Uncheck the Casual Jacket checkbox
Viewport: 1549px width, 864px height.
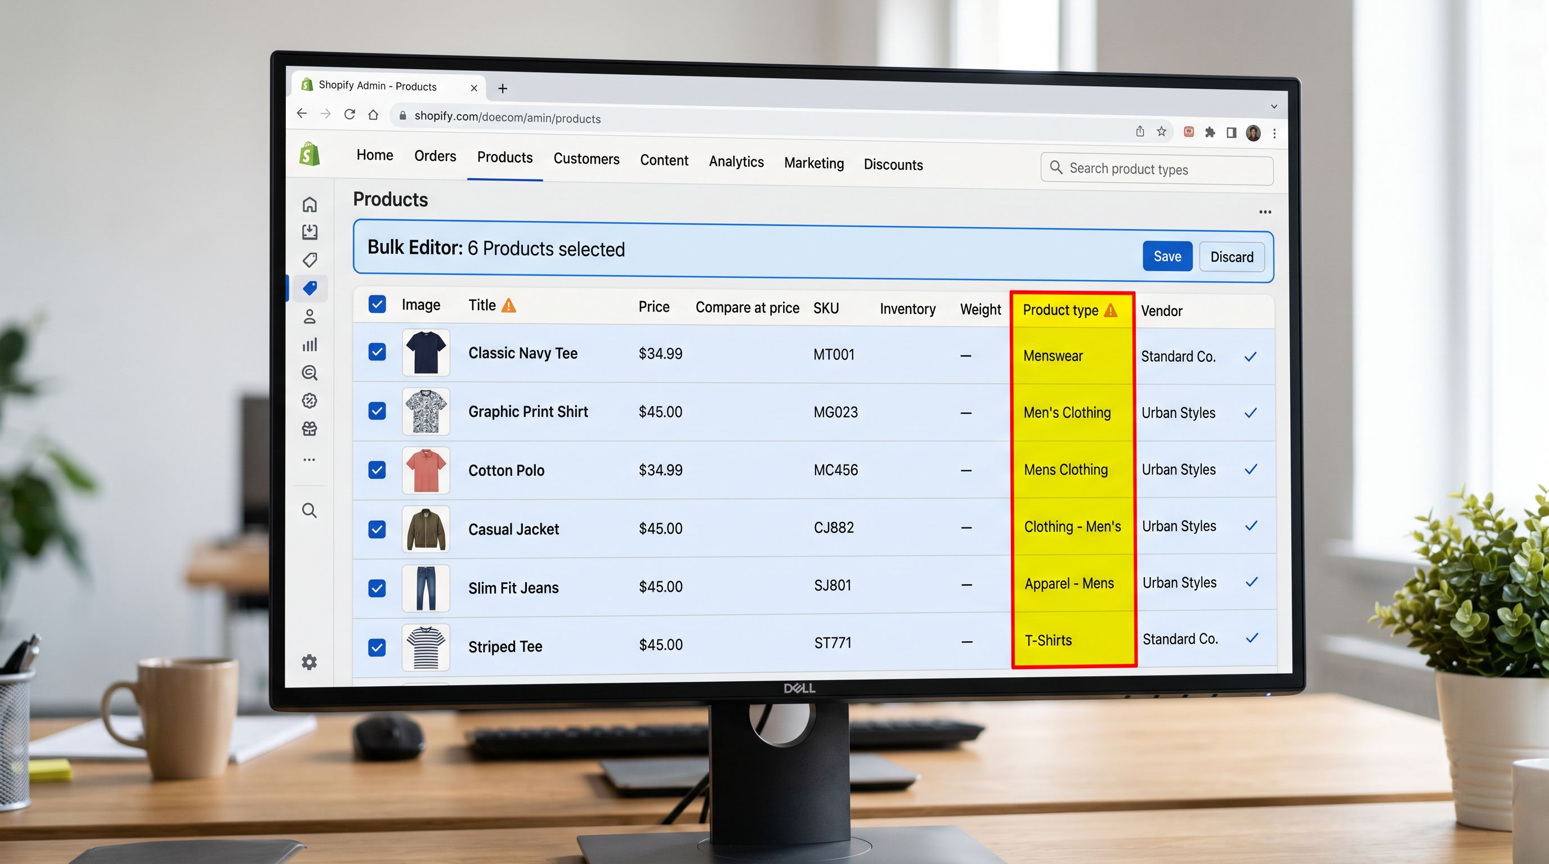pyautogui.click(x=377, y=529)
